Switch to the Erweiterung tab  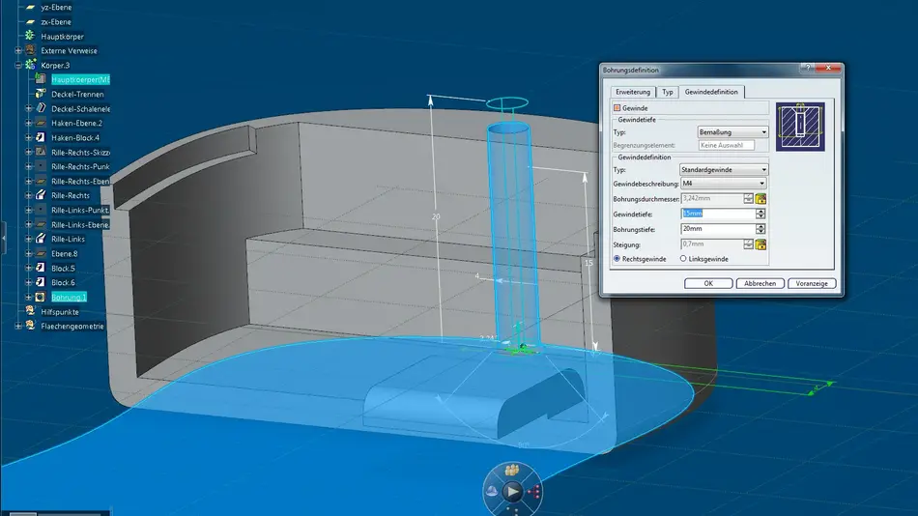(628, 92)
